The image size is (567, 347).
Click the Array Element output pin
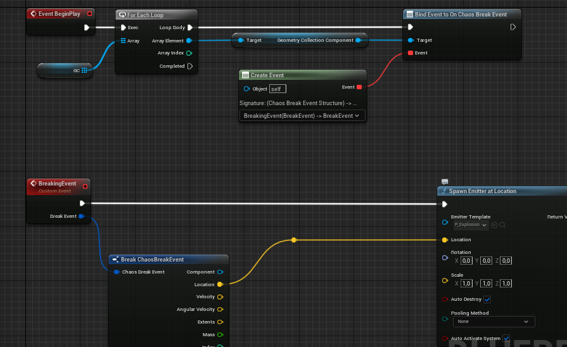[189, 41]
